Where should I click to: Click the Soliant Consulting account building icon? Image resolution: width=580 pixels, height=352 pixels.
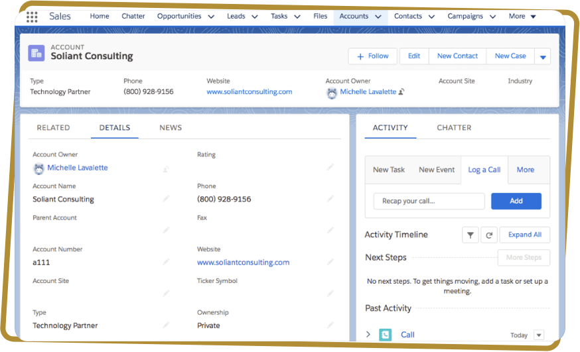36,53
